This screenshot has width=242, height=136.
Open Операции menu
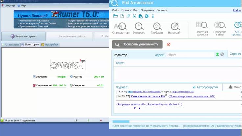click(x=147, y=10)
